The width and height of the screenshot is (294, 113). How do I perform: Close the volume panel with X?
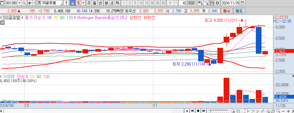pos(293,76)
